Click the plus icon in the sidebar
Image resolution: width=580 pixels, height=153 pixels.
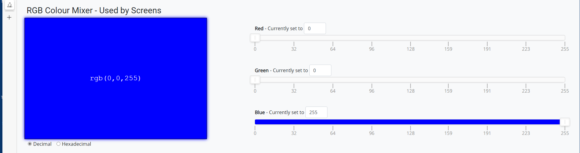(9, 18)
